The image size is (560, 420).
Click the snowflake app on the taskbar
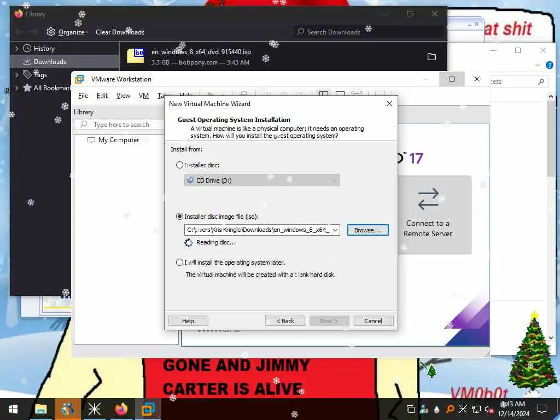pos(94,409)
